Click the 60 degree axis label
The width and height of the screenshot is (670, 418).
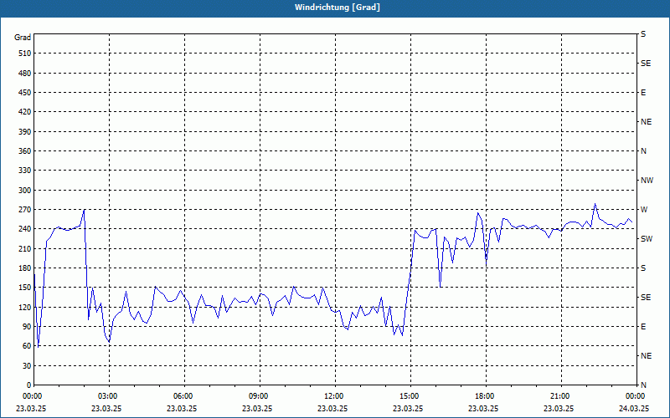(x=27, y=346)
